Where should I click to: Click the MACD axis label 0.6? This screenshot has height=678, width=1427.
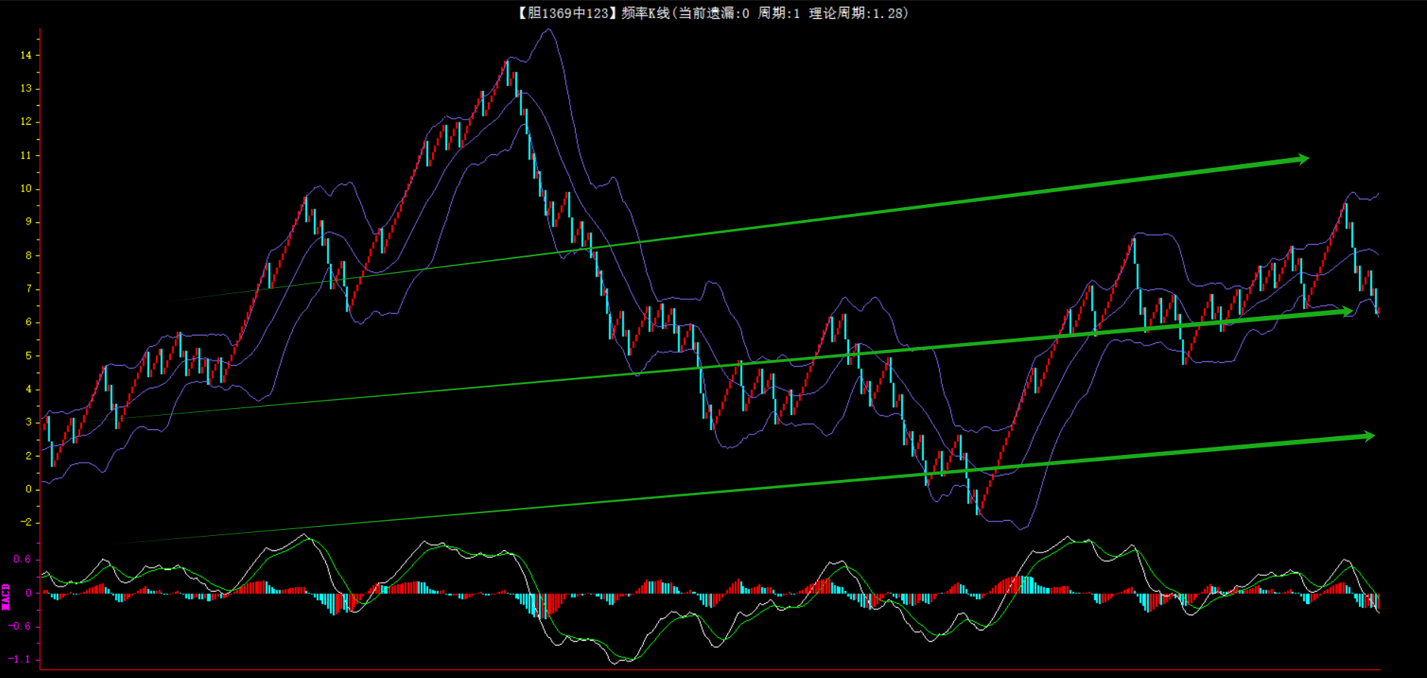click(22, 559)
